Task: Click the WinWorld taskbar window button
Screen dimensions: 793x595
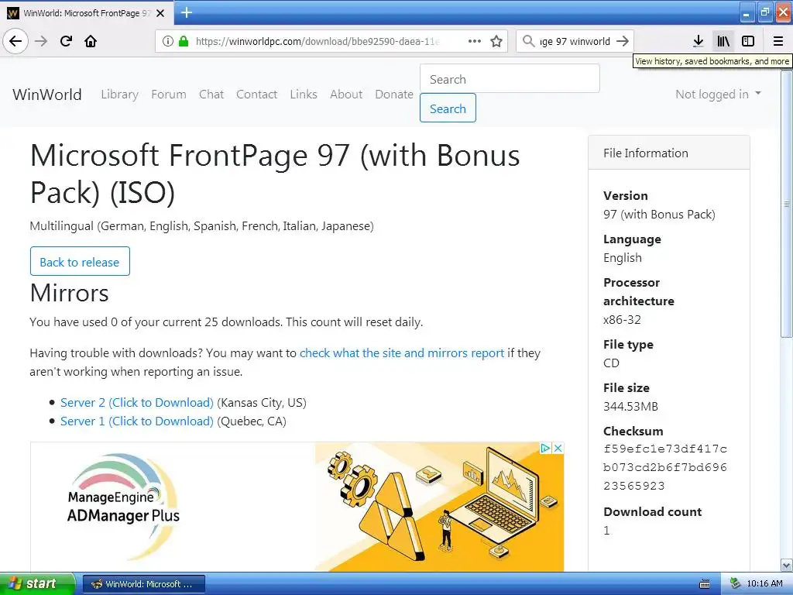Action: tap(143, 584)
